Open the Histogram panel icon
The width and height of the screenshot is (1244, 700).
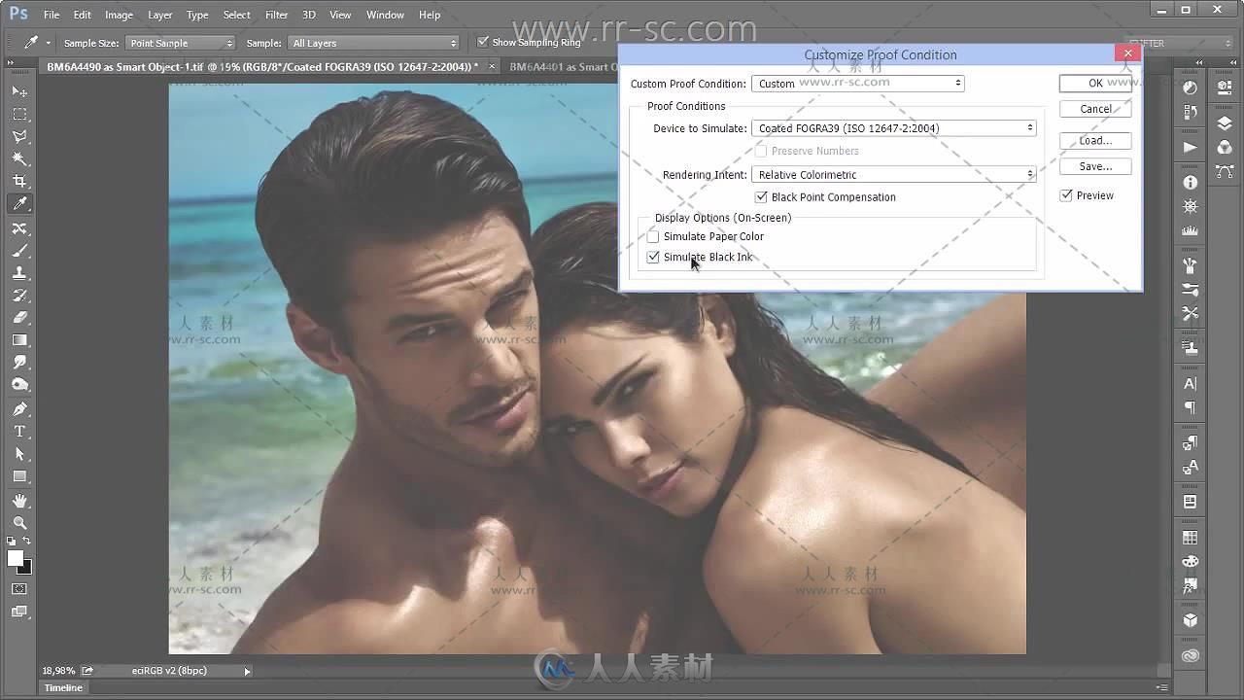tap(1191, 231)
